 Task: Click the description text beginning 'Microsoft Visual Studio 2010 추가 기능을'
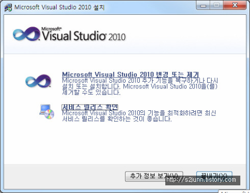point(140,86)
